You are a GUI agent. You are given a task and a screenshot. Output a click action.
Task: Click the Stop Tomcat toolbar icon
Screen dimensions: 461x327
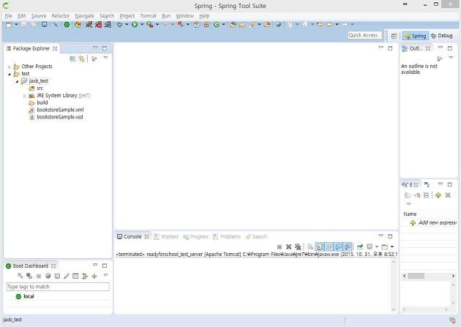pos(99,25)
